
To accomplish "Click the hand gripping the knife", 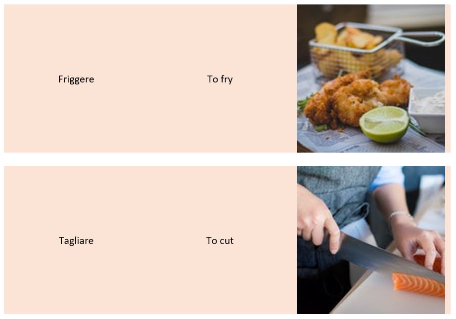I will (319, 221).
